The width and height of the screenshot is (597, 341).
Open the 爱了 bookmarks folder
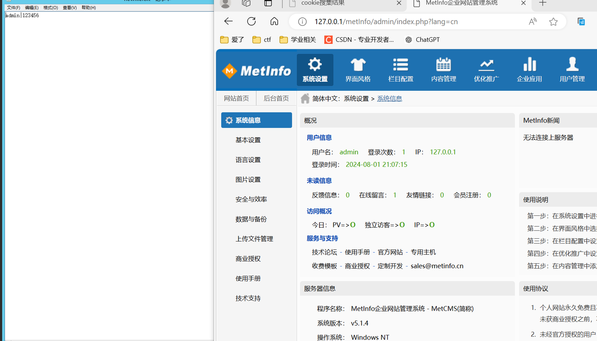[232, 39]
